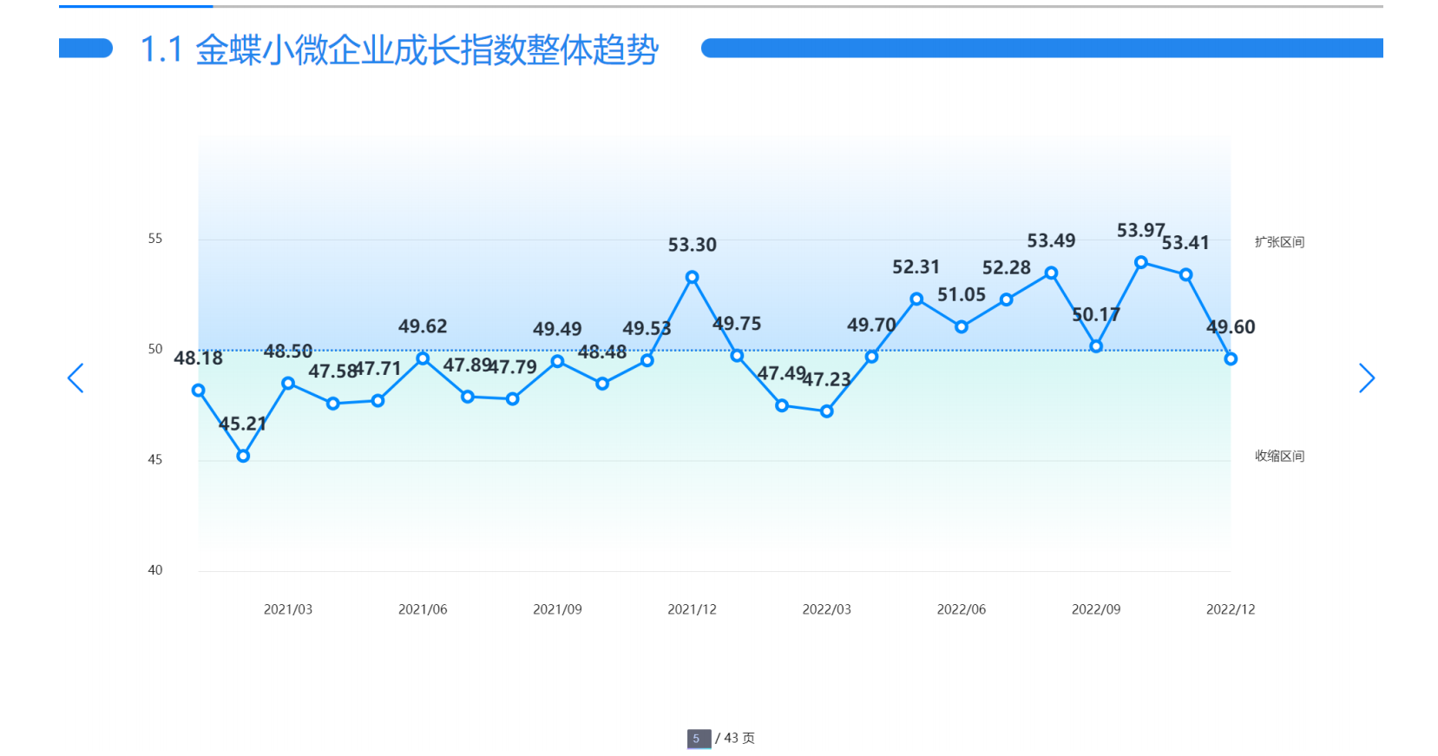Screen dimensions: 1438x756
Task: Click the data point labeled 47.71
Action: (378, 401)
